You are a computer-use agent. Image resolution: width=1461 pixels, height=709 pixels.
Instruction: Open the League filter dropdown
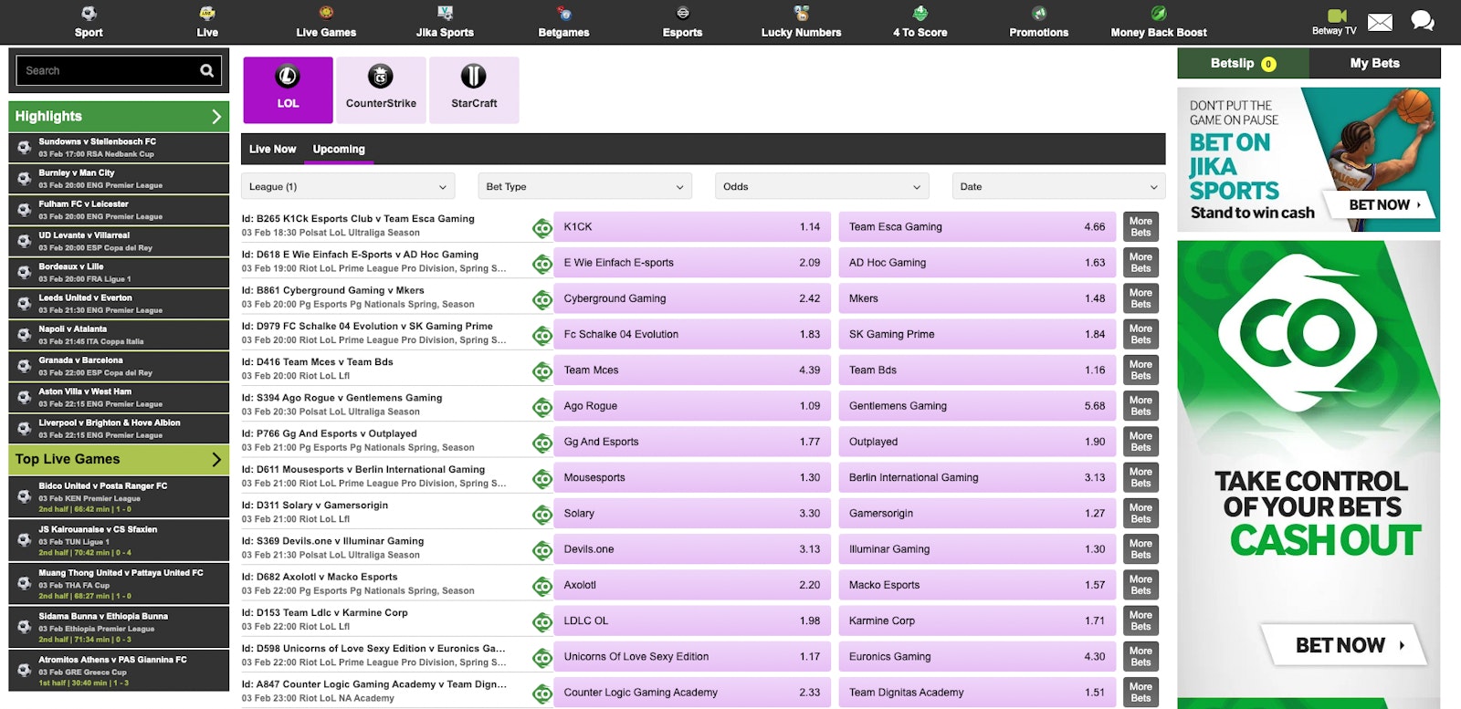coord(347,186)
